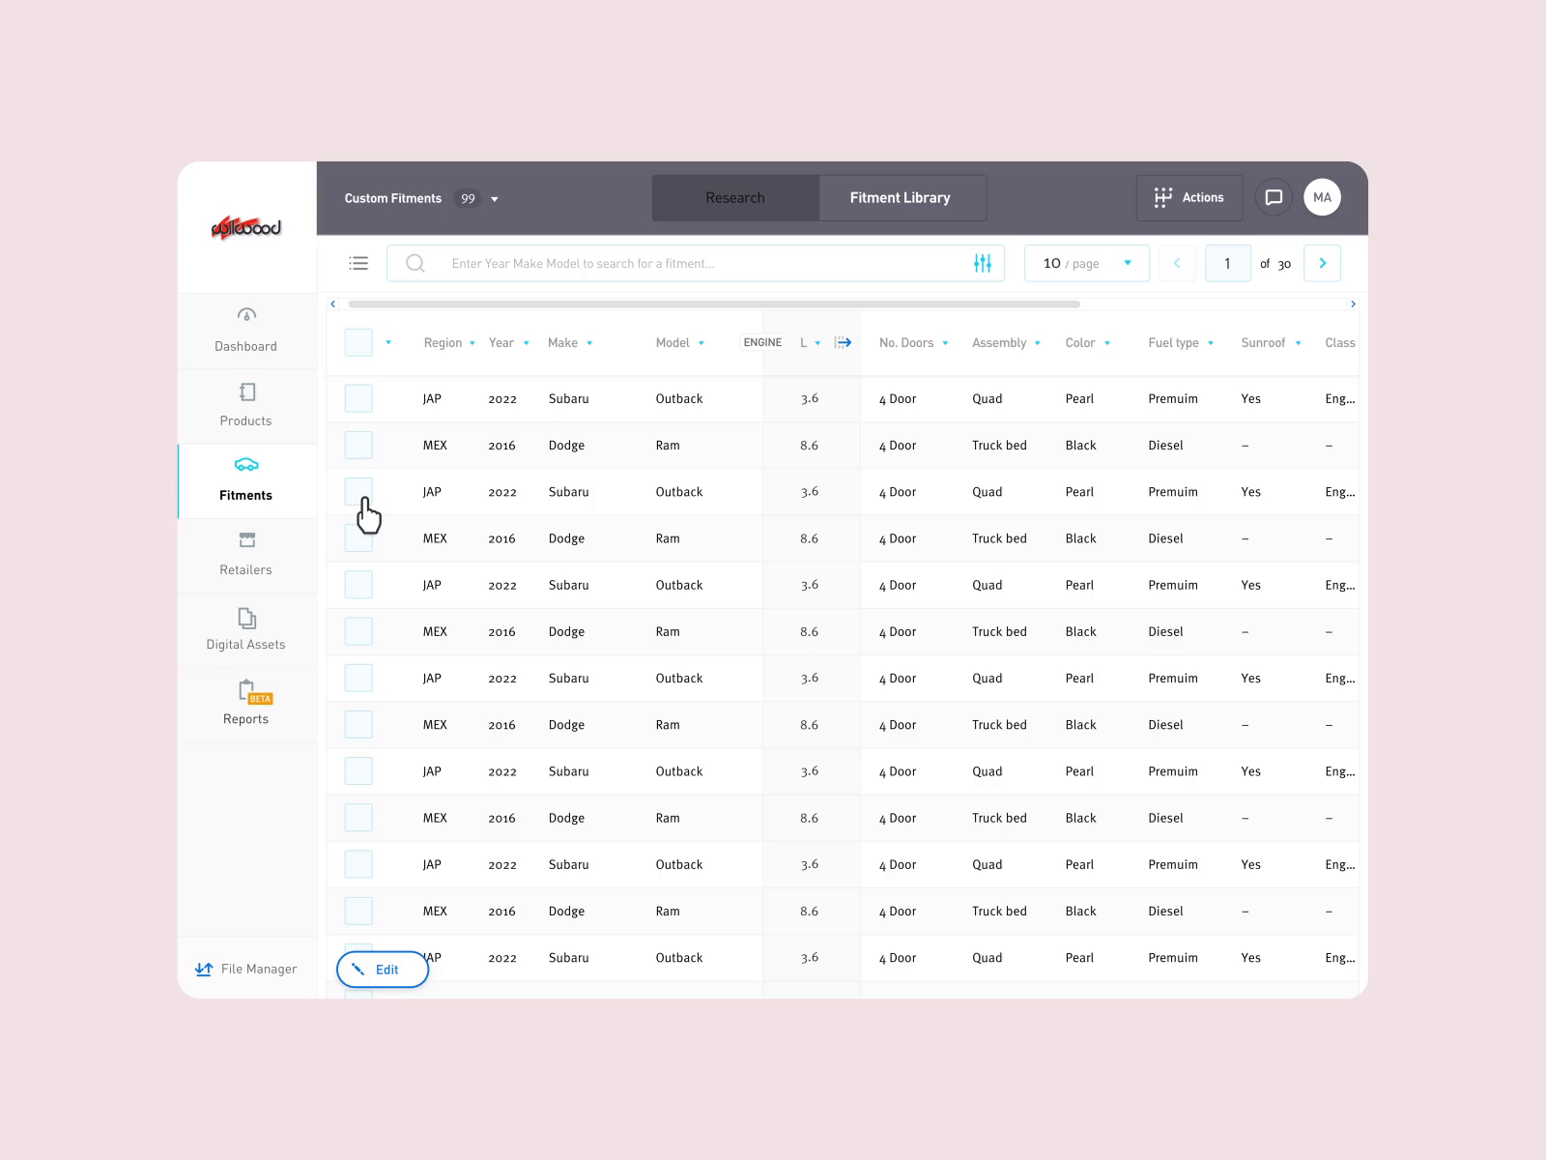Check the fourth JAP Subaru row checkbox
This screenshot has height=1160, width=1546.
(358, 678)
